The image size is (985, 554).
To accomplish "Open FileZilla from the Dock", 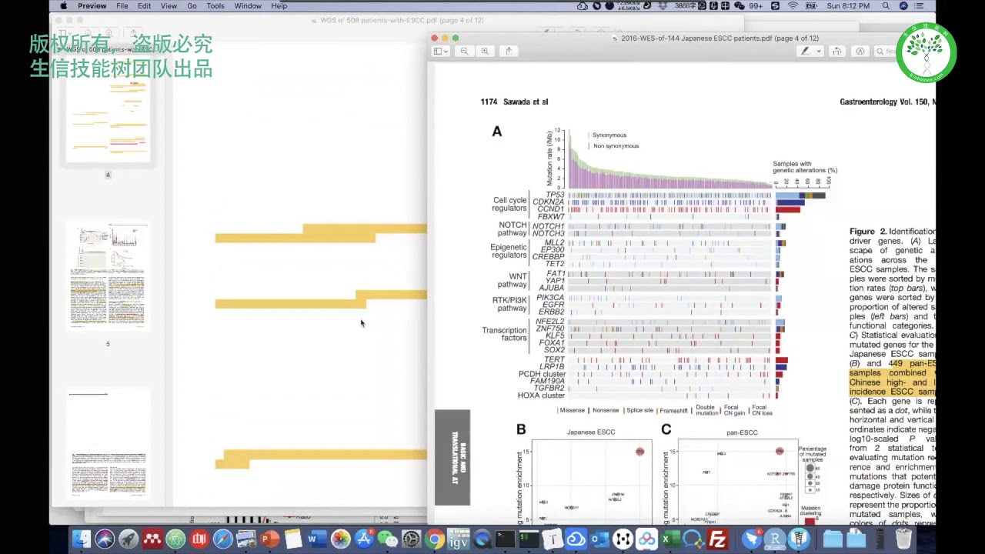I will (717, 539).
